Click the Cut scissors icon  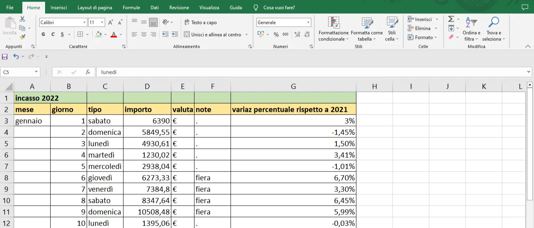tap(22, 19)
